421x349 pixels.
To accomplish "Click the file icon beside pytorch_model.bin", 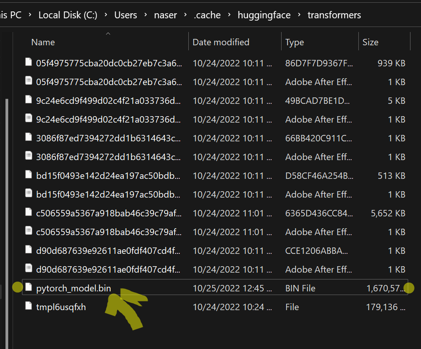I will (x=28, y=288).
